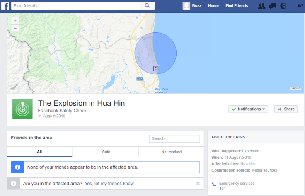This screenshot has width=305, height=196.
Task: Go to Buzz profile link
Action: tap(196, 6)
